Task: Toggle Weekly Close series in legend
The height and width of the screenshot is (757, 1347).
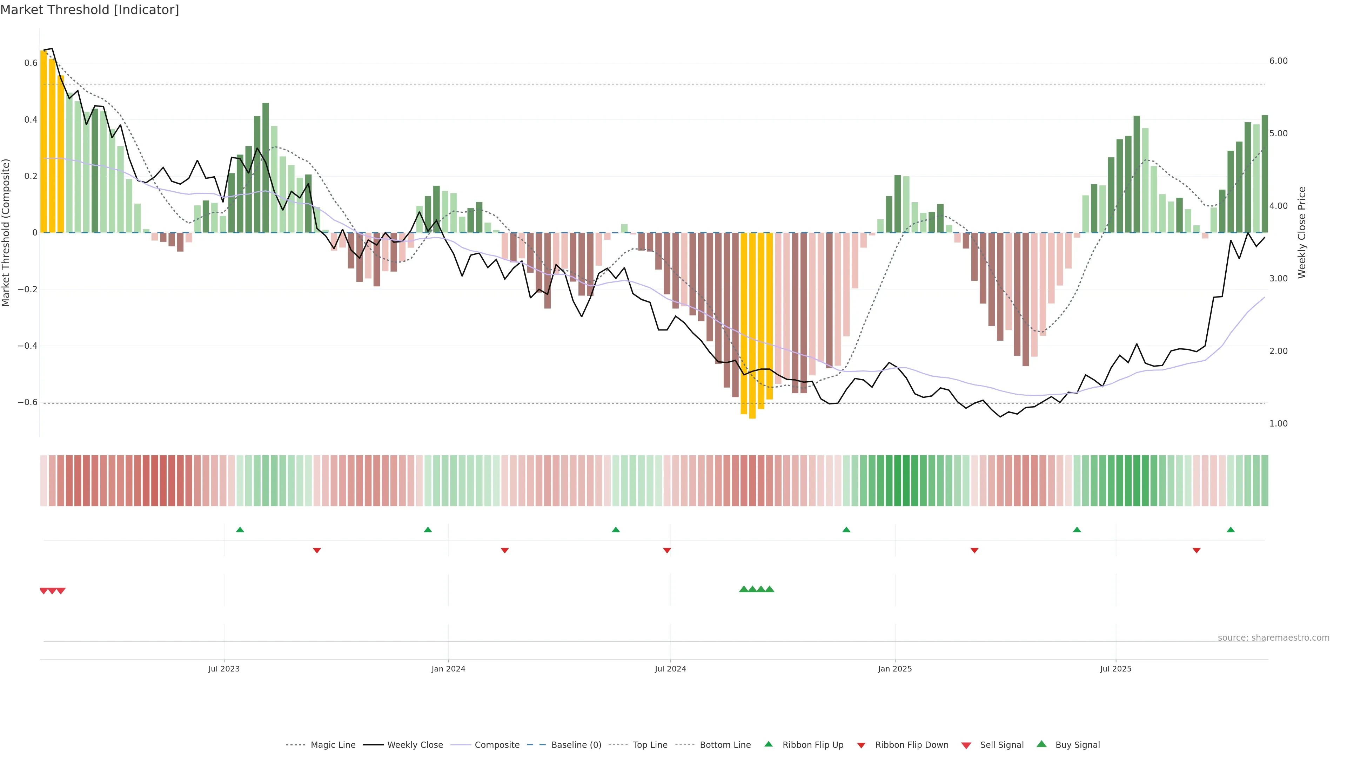Action: [415, 745]
